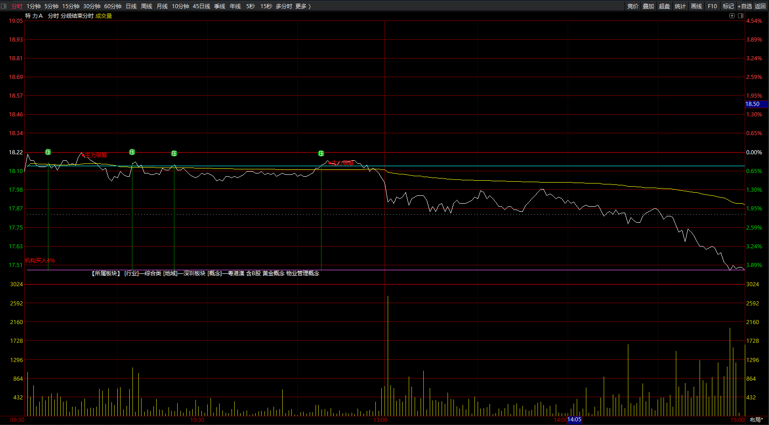Click the 10:30 time axis label
Image resolution: width=769 pixels, height=425 pixels.
coord(197,420)
